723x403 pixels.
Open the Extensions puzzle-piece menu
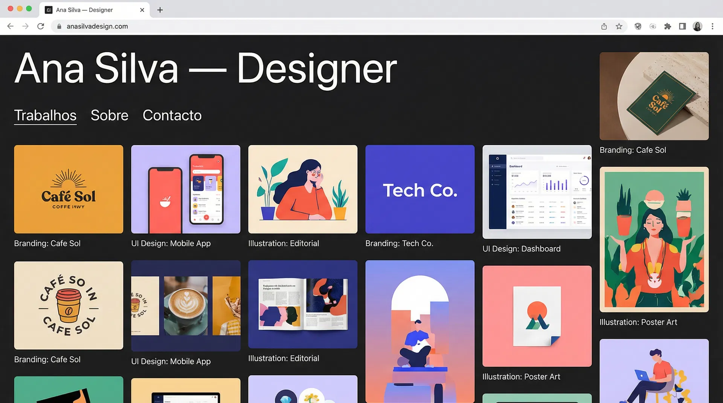tap(667, 26)
